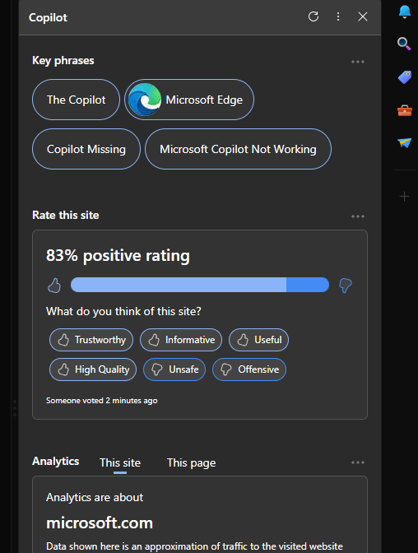Add a sidebar app with plus icon

404,197
